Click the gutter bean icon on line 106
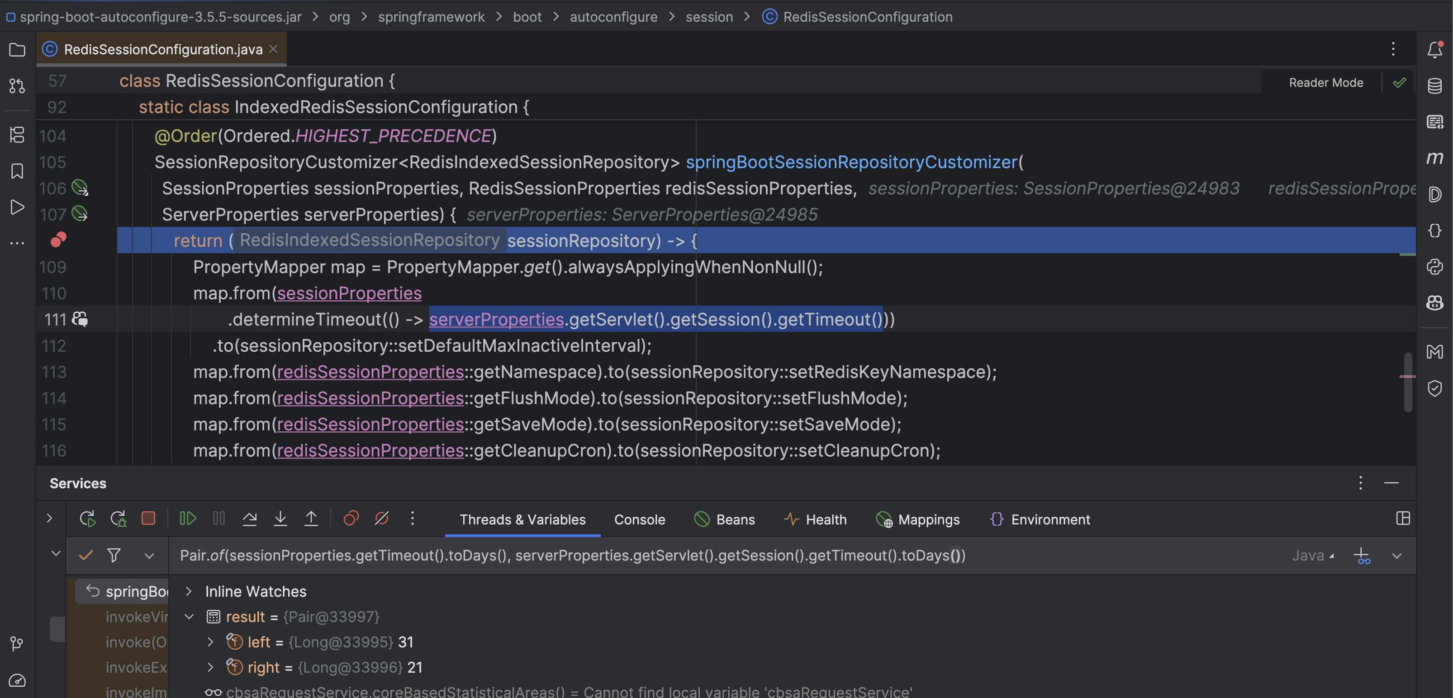The width and height of the screenshot is (1453, 698). point(80,188)
